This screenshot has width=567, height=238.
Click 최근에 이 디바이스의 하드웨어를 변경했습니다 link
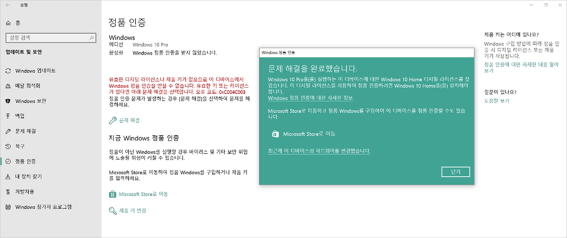tap(319, 151)
